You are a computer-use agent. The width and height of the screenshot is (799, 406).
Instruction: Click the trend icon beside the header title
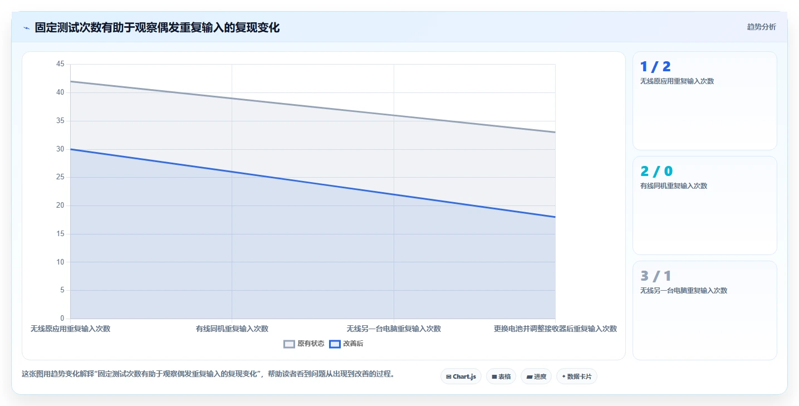26,28
